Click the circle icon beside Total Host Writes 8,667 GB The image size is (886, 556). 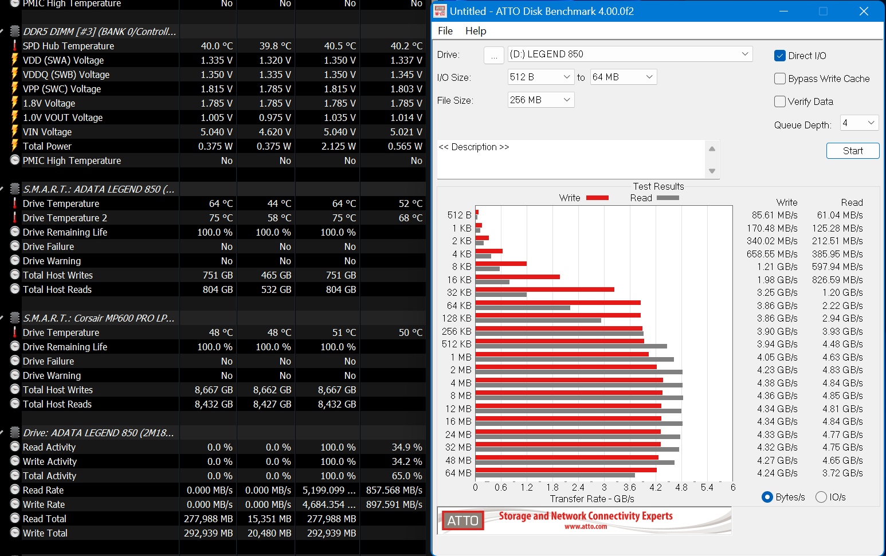click(15, 389)
